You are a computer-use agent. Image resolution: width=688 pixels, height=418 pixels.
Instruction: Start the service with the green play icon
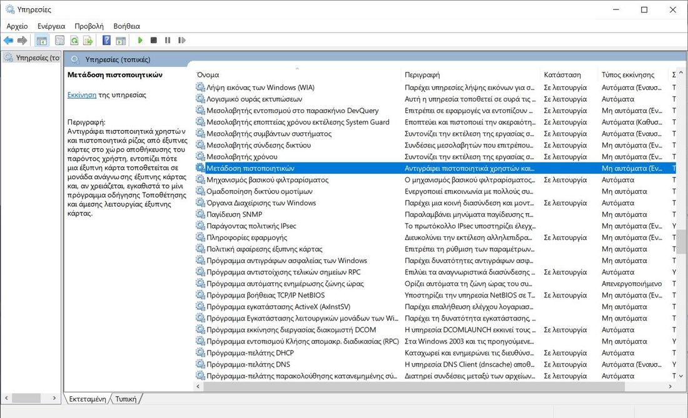pyautogui.click(x=140, y=41)
